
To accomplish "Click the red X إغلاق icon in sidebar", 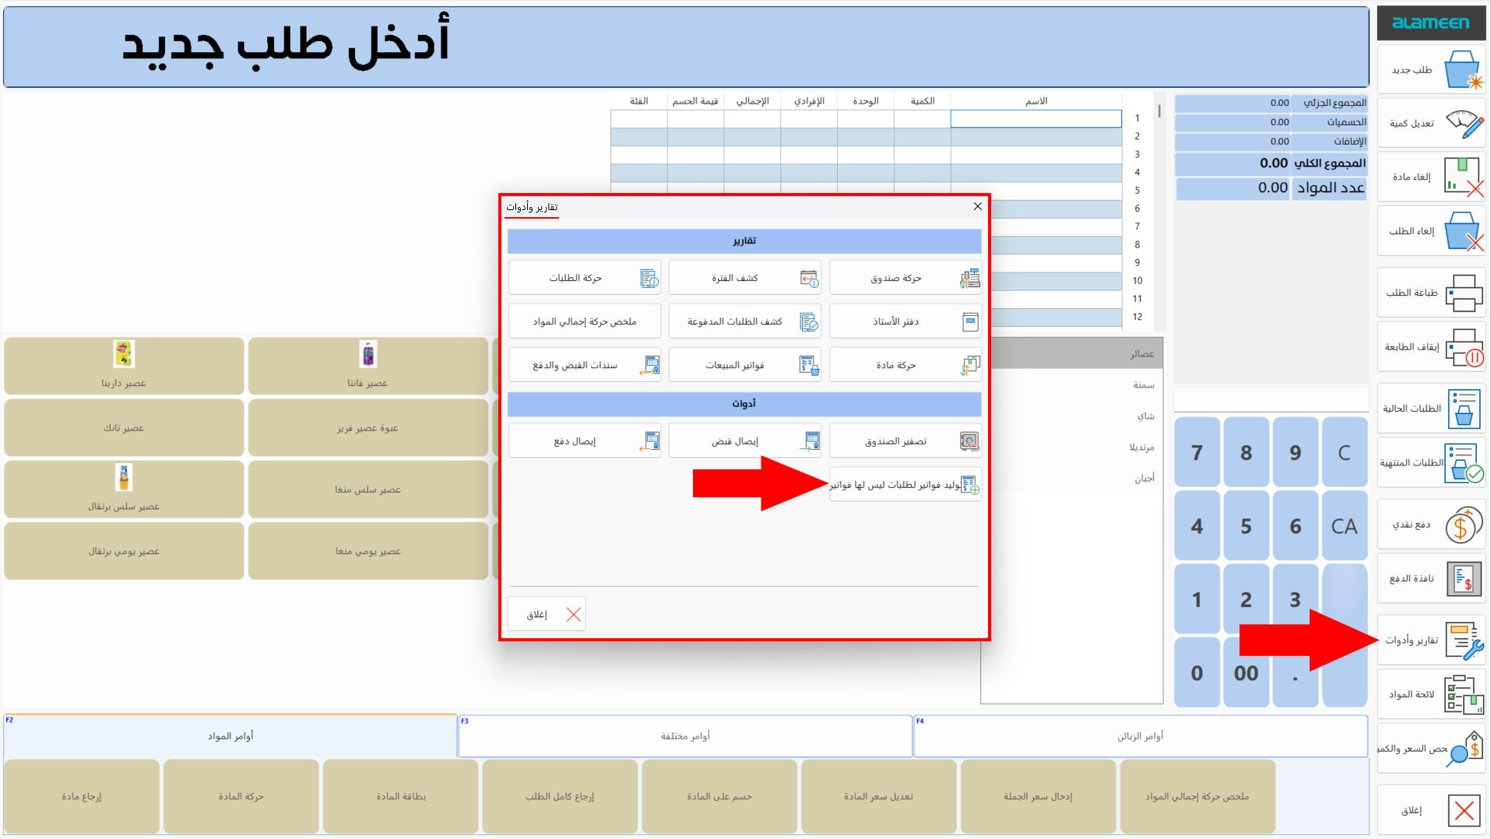I will (1464, 810).
